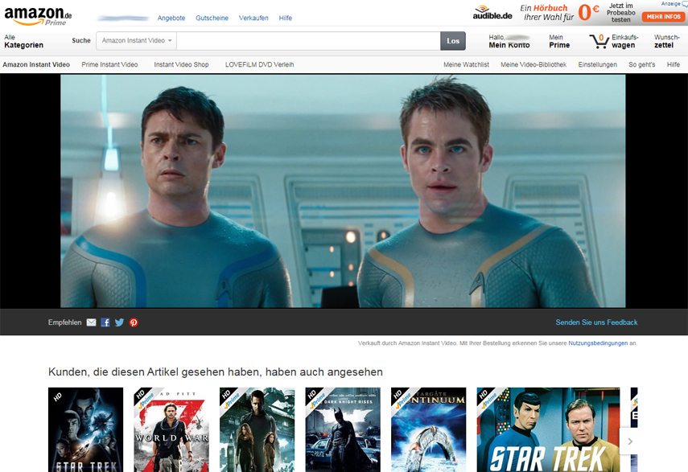Open the Stargate Continuum poster
688x472 pixels.
point(428,429)
